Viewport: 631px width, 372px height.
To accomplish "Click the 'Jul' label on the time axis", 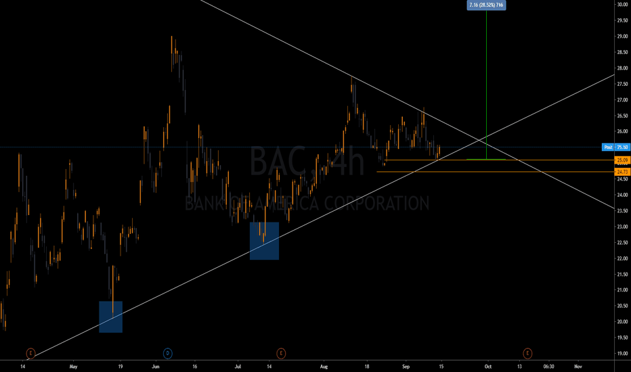I will coord(238,367).
